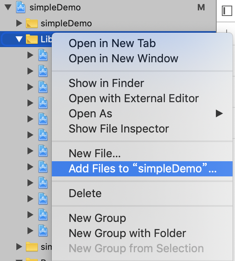Click the M source control status badge
This screenshot has height=261, width=235.
pos(201,7)
